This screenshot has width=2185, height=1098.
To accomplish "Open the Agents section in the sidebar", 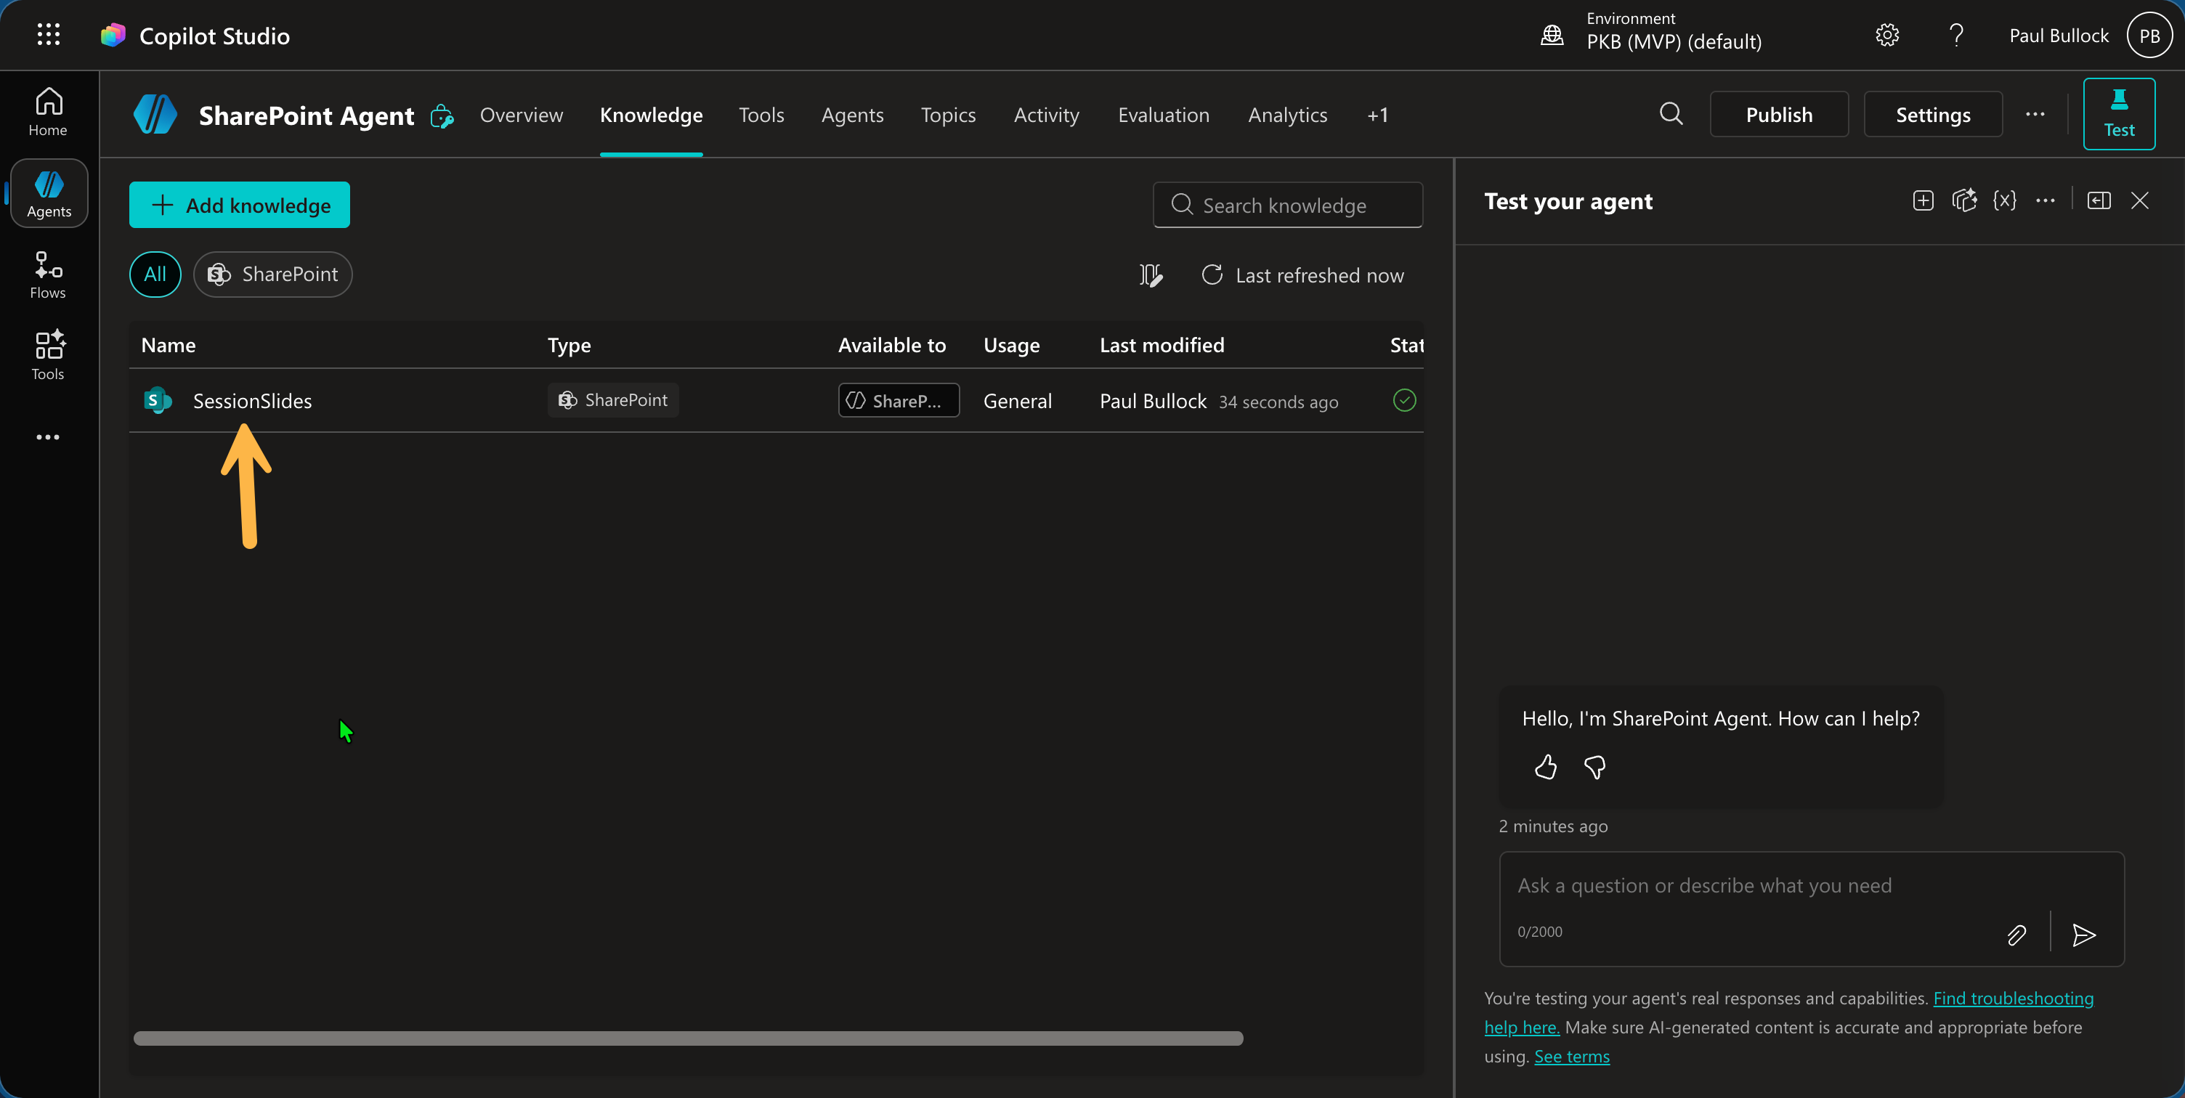I will [x=49, y=193].
